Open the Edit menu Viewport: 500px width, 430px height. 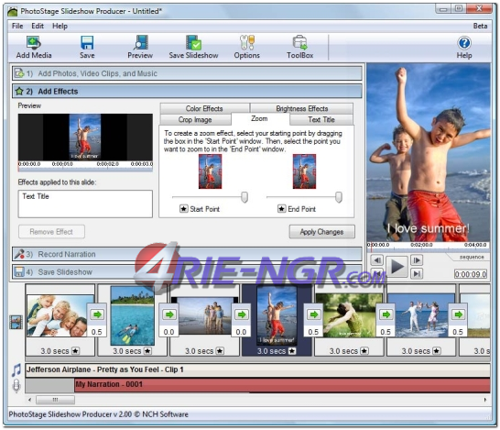pyautogui.click(x=38, y=26)
